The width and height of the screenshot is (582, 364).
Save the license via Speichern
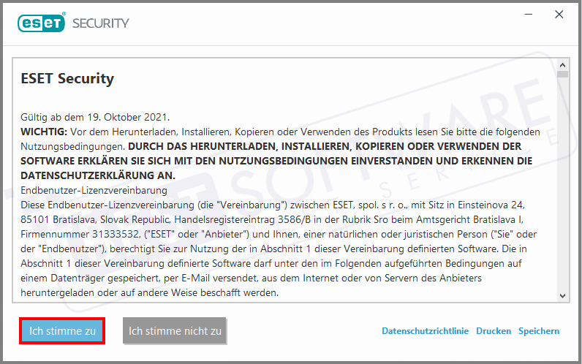click(539, 331)
